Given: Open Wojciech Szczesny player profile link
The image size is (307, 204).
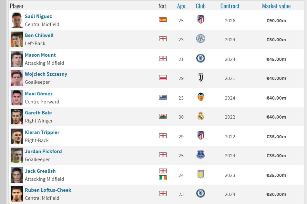Looking at the screenshot, I should coord(46,74).
